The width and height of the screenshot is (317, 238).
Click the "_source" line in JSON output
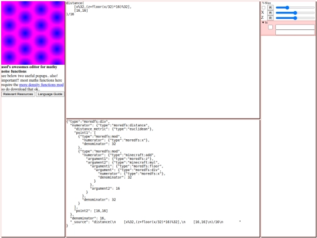click(156, 222)
